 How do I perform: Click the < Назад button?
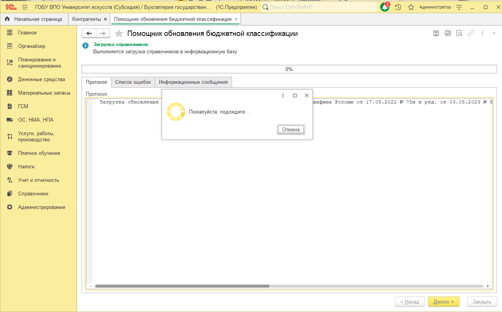[410, 302]
